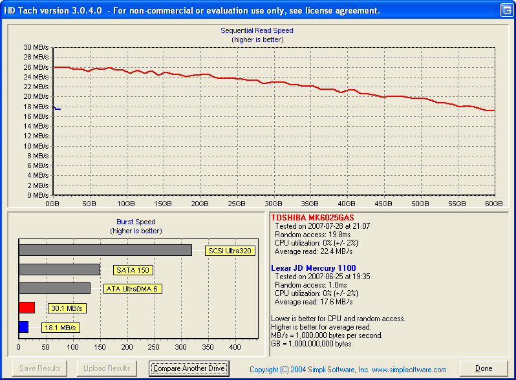
Task: Click the ATA UltraDMA 6 label
Action: (x=133, y=289)
